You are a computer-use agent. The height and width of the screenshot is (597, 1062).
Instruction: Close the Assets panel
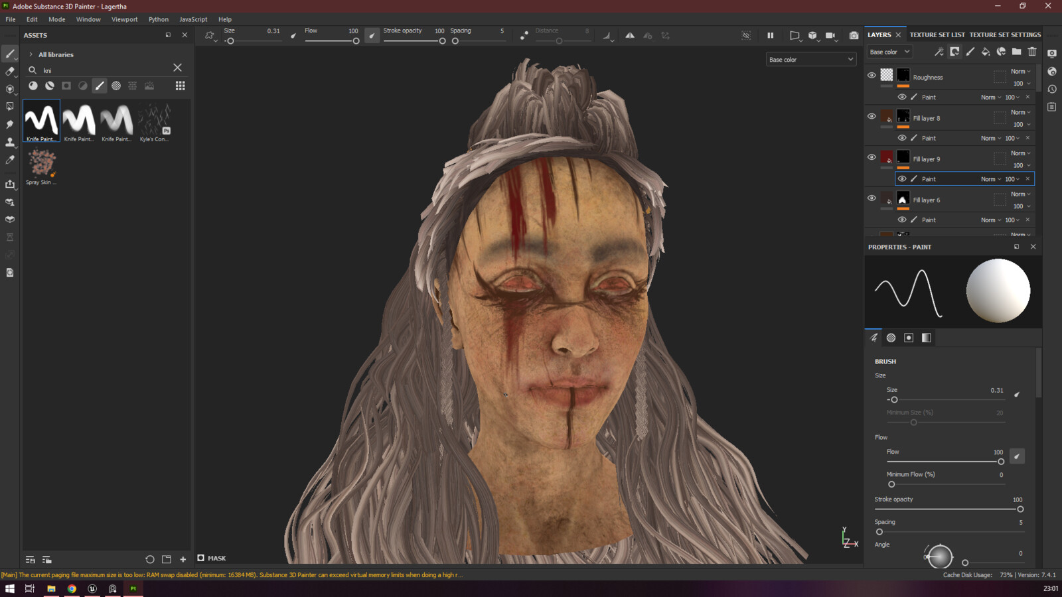pos(185,35)
